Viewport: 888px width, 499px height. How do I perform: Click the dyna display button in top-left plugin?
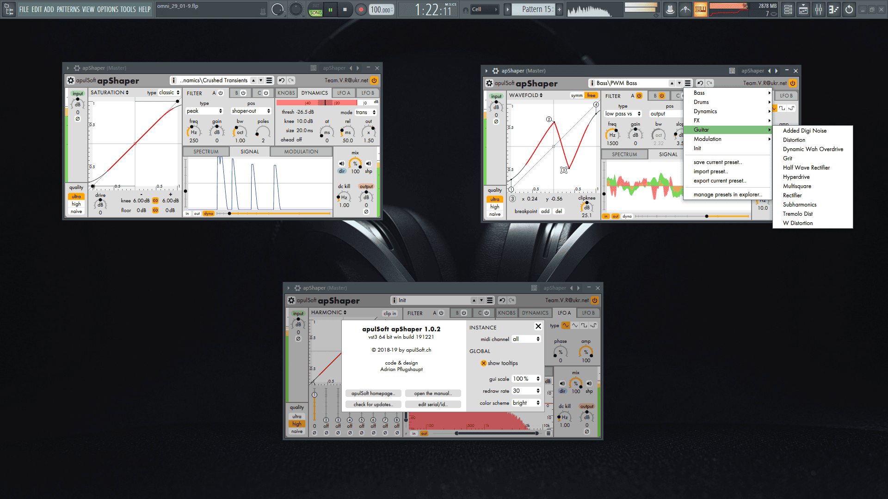pyautogui.click(x=209, y=213)
